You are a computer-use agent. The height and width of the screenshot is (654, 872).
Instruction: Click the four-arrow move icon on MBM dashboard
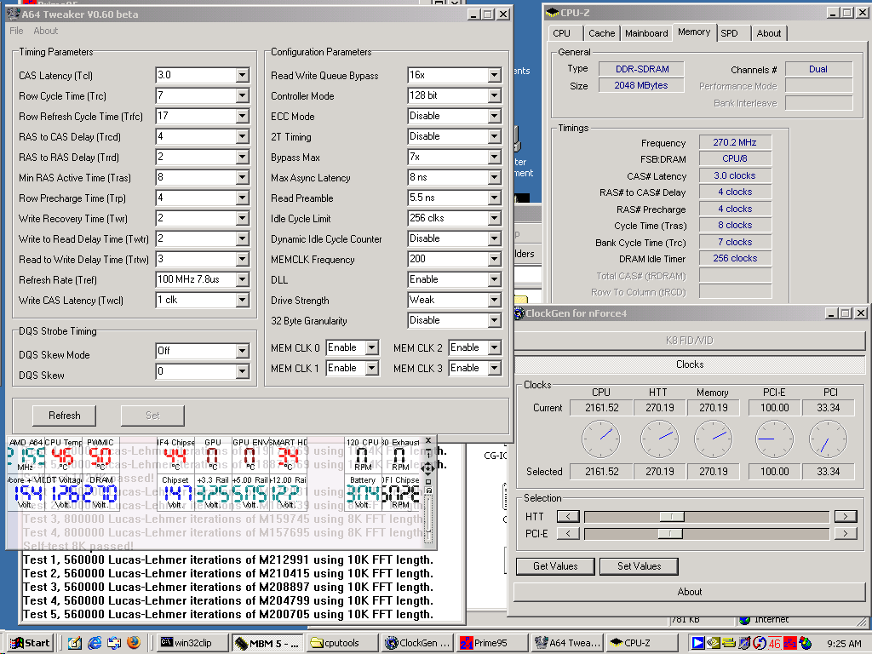coord(427,469)
